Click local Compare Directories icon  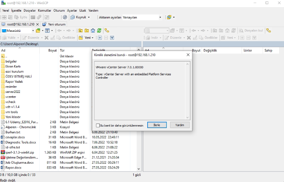pyautogui.click(x=4, y=17)
